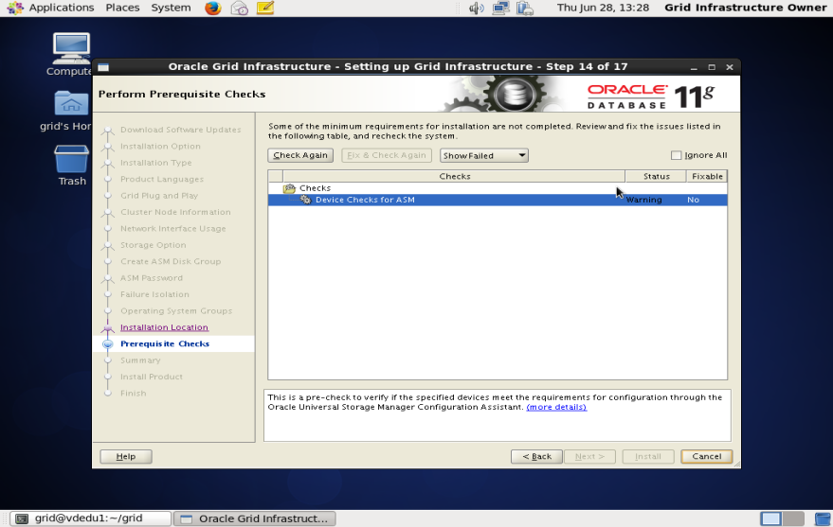Click the ASM Password step
This screenshot has width=833, height=527.
[x=152, y=278]
